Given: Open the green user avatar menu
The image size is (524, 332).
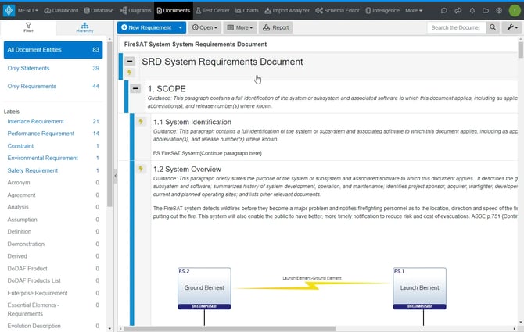Looking at the screenshot, I should click(515, 11).
